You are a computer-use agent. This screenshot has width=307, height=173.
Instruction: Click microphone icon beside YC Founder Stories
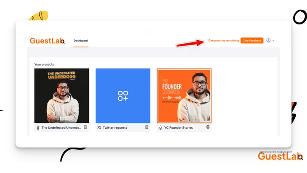(x=161, y=128)
